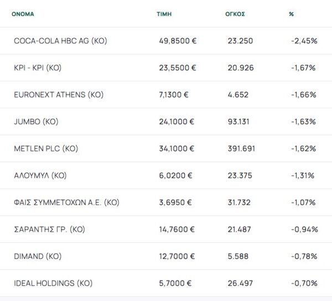
Task: Click the ΟΝΟΜΑ column header
Action: 23,14
